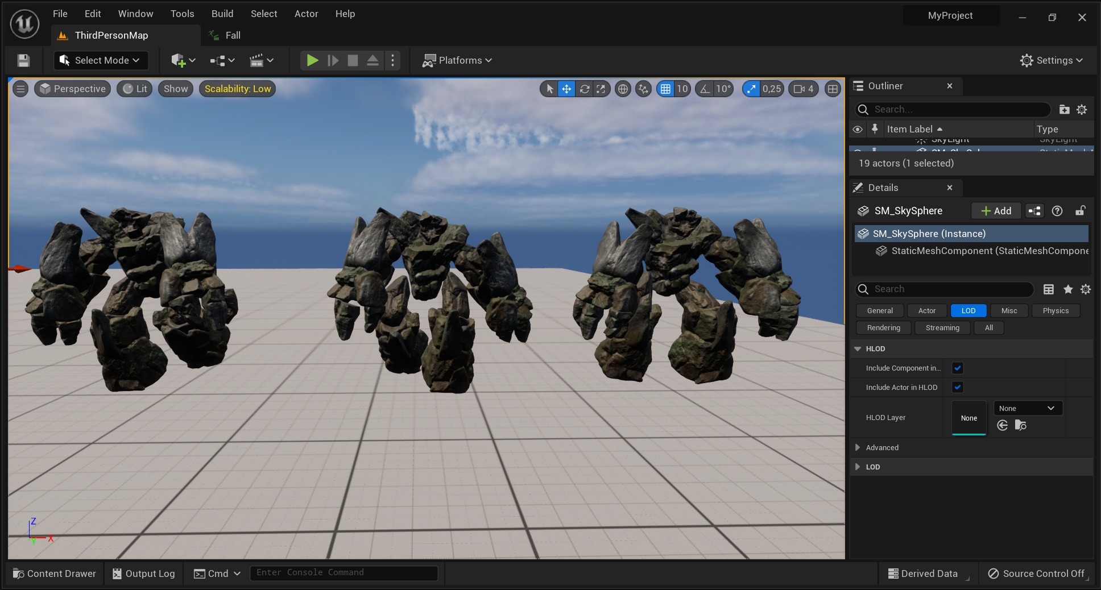This screenshot has width=1101, height=590.
Task: Switch to the Fall tab
Action: click(225, 35)
